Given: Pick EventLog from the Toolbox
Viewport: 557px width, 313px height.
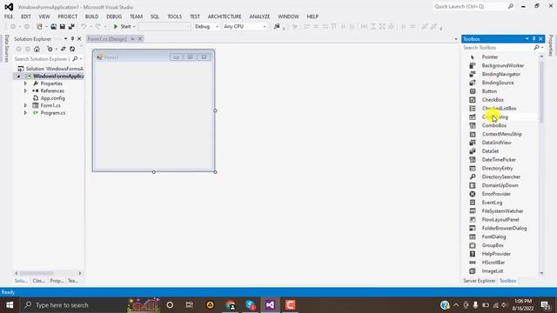Looking at the screenshot, I should click(x=492, y=203).
